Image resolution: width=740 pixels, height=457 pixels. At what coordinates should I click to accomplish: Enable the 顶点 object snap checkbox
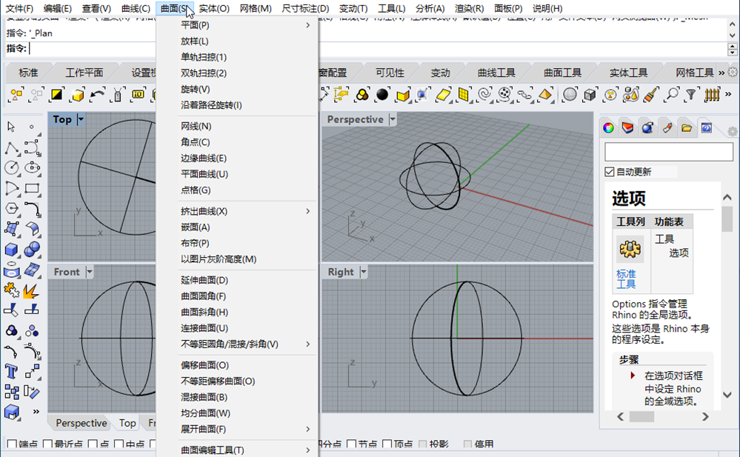(387, 444)
